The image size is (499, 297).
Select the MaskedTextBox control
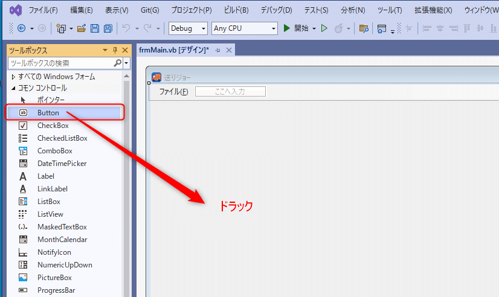(x=63, y=227)
